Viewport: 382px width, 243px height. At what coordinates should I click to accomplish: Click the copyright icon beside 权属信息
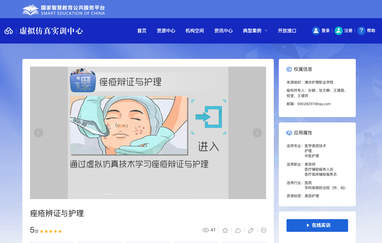289,69
